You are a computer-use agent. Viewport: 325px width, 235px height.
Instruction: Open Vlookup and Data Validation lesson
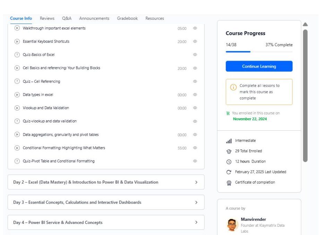(x=46, y=108)
